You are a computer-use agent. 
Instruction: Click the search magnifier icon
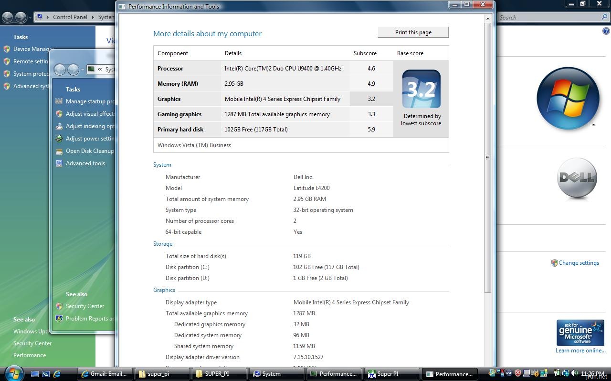pos(605,17)
